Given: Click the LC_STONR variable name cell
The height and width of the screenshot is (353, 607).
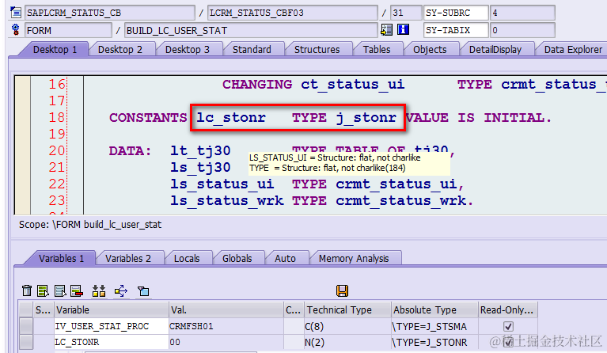Looking at the screenshot, I should point(112,342).
